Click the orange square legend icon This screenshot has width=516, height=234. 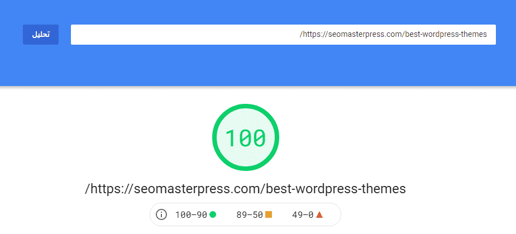[269, 215]
